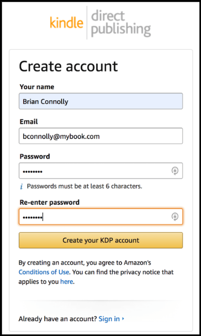The width and height of the screenshot is (201, 336).
Task: Follow the Sign in link
Action: pos(109,319)
